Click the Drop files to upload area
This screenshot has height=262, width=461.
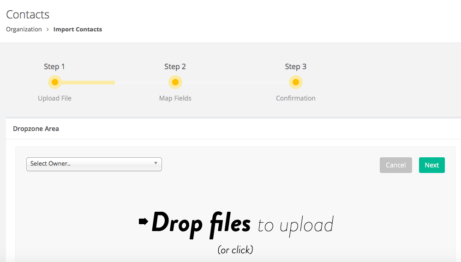pos(236,225)
